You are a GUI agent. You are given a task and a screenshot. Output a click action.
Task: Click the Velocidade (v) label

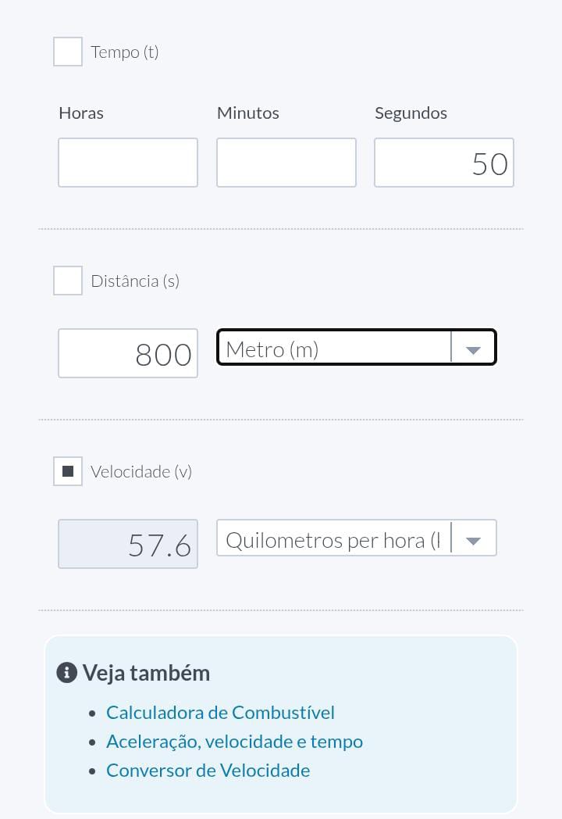pyautogui.click(x=141, y=471)
